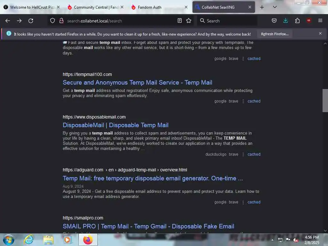This screenshot has height=246, width=328.
Task: Open Secure and Anonymous Temp Mail Service result
Action: pyautogui.click(x=137, y=82)
